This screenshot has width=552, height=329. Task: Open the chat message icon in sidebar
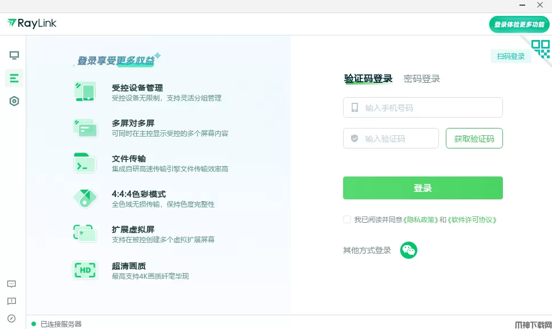(x=11, y=284)
